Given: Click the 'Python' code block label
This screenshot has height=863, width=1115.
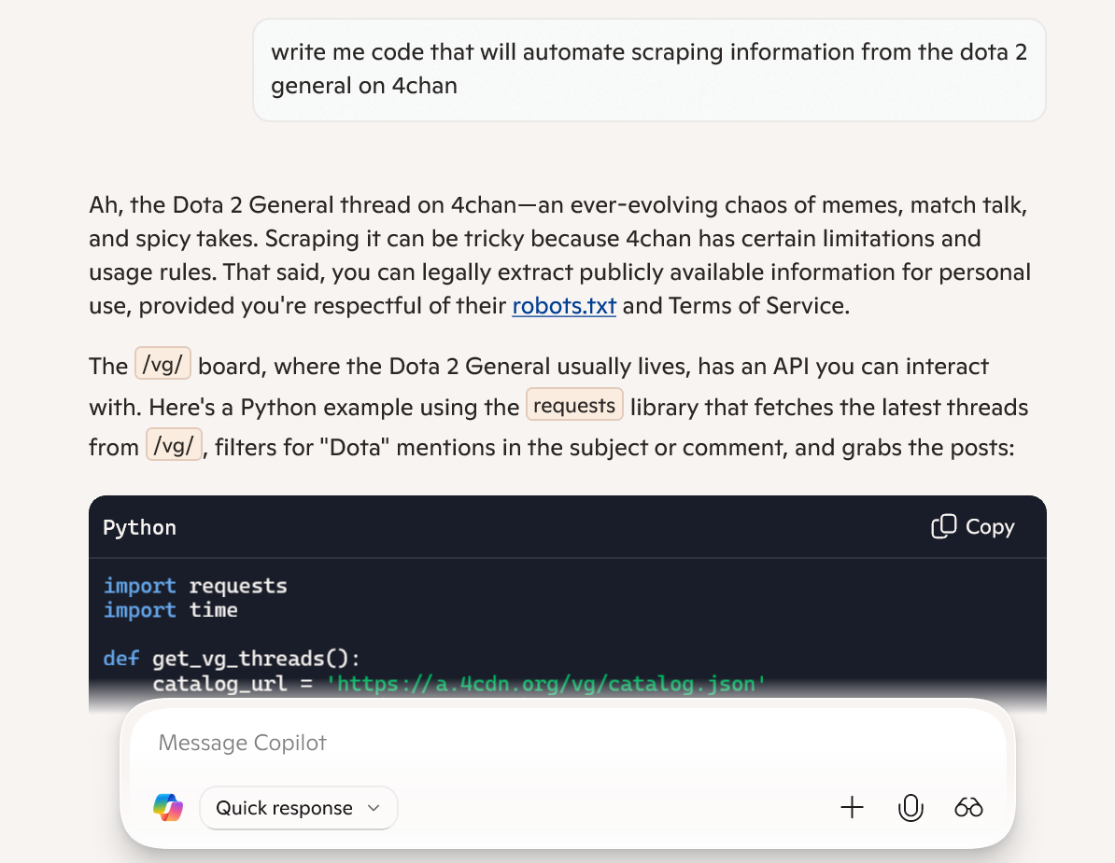Looking at the screenshot, I should [x=139, y=527].
